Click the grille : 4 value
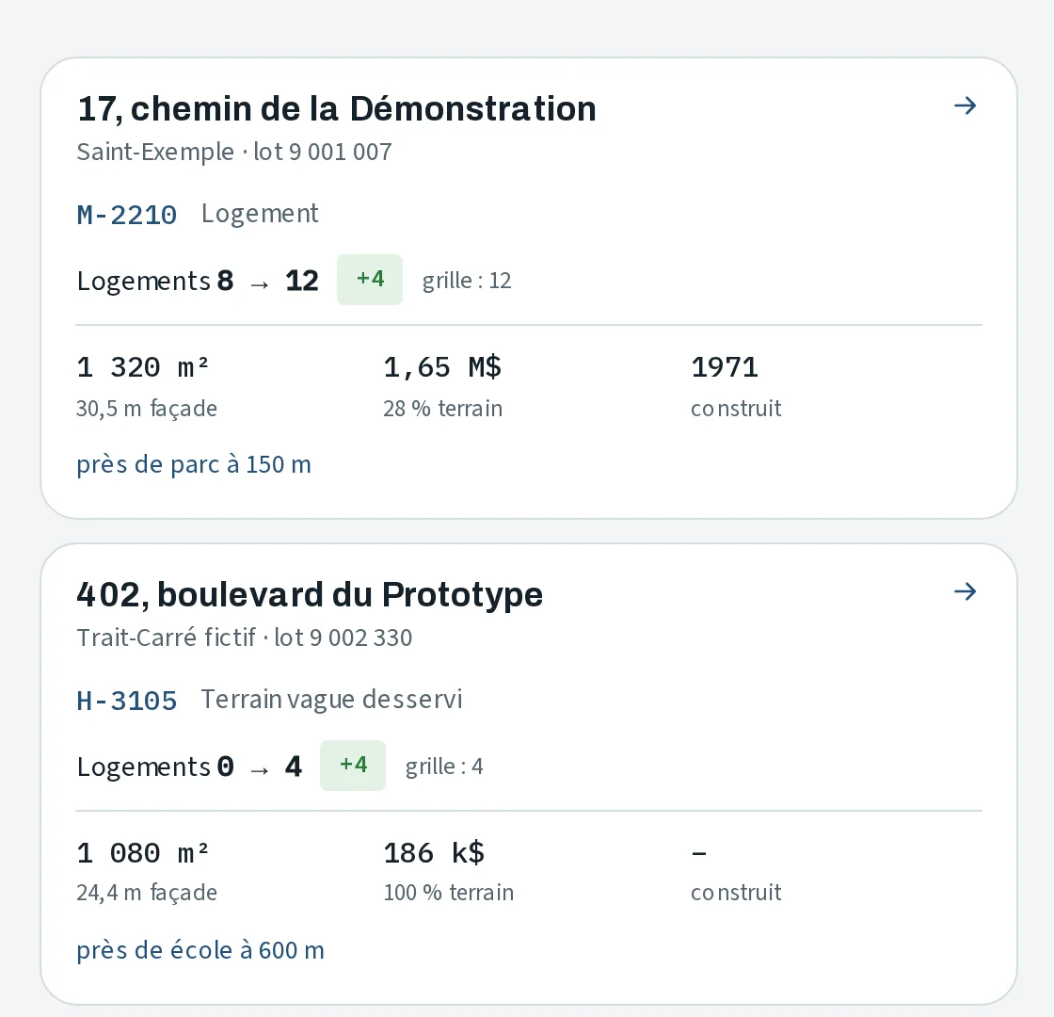 point(443,767)
